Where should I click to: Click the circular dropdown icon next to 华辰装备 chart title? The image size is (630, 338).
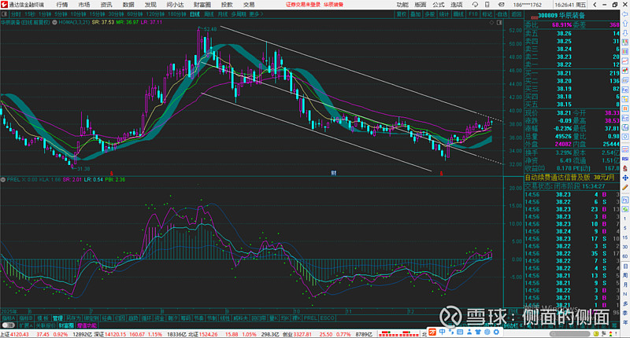tap(54, 23)
